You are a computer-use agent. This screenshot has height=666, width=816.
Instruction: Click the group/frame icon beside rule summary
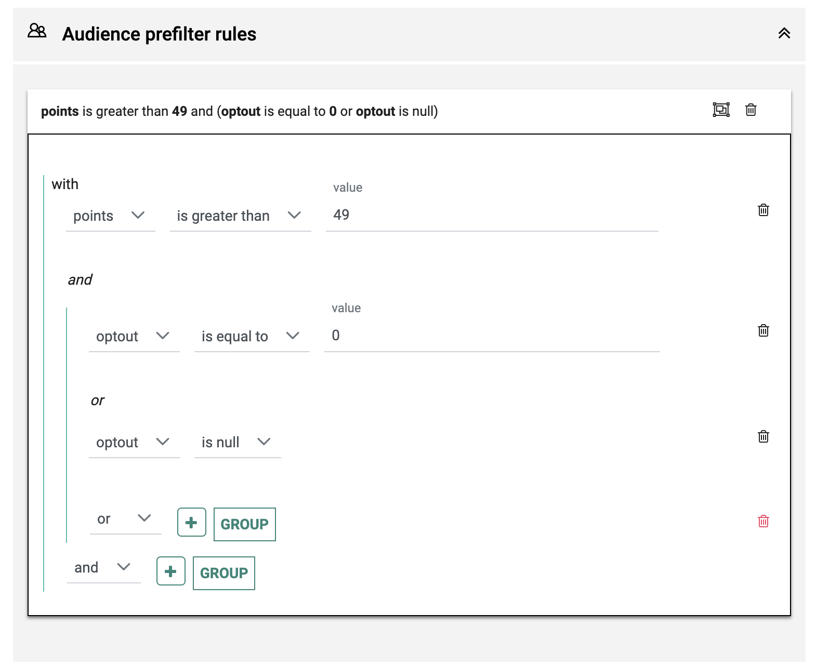pyautogui.click(x=721, y=110)
